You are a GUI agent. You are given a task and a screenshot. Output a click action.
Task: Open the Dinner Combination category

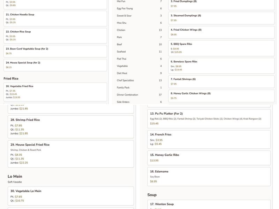click(x=127, y=95)
